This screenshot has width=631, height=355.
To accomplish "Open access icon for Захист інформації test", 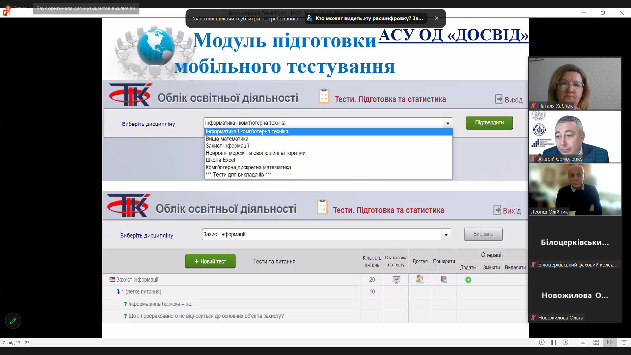I will [420, 280].
